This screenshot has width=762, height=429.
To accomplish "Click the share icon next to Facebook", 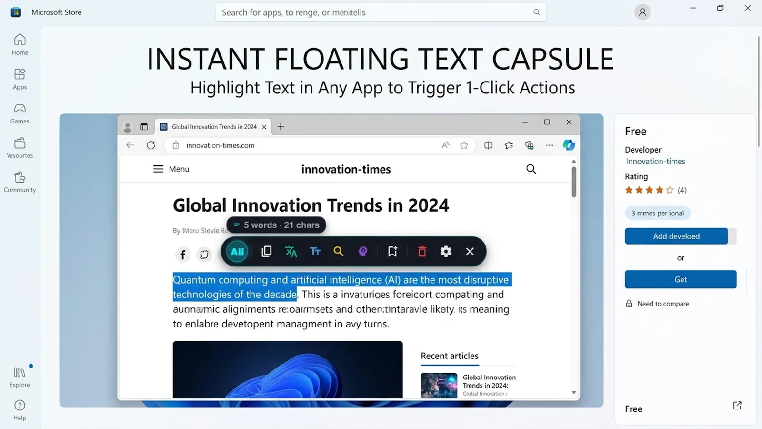I will [x=204, y=255].
